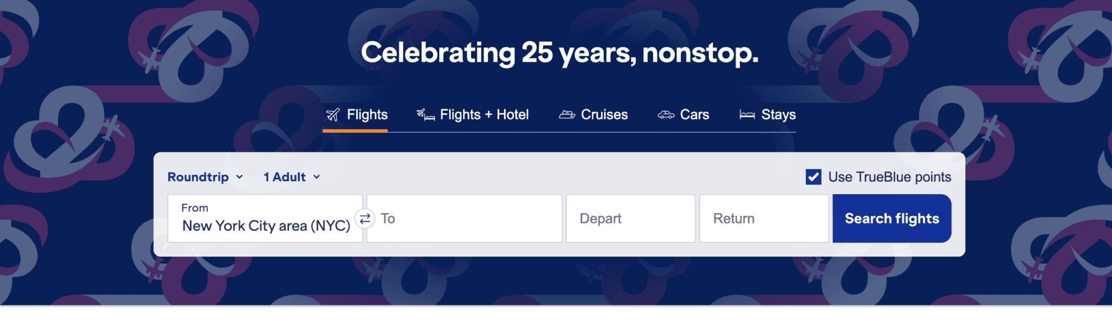Switch to the Cruises tab
This screenshot has height=326, width=1112.
pyautogui.click(x=604, y=114)
